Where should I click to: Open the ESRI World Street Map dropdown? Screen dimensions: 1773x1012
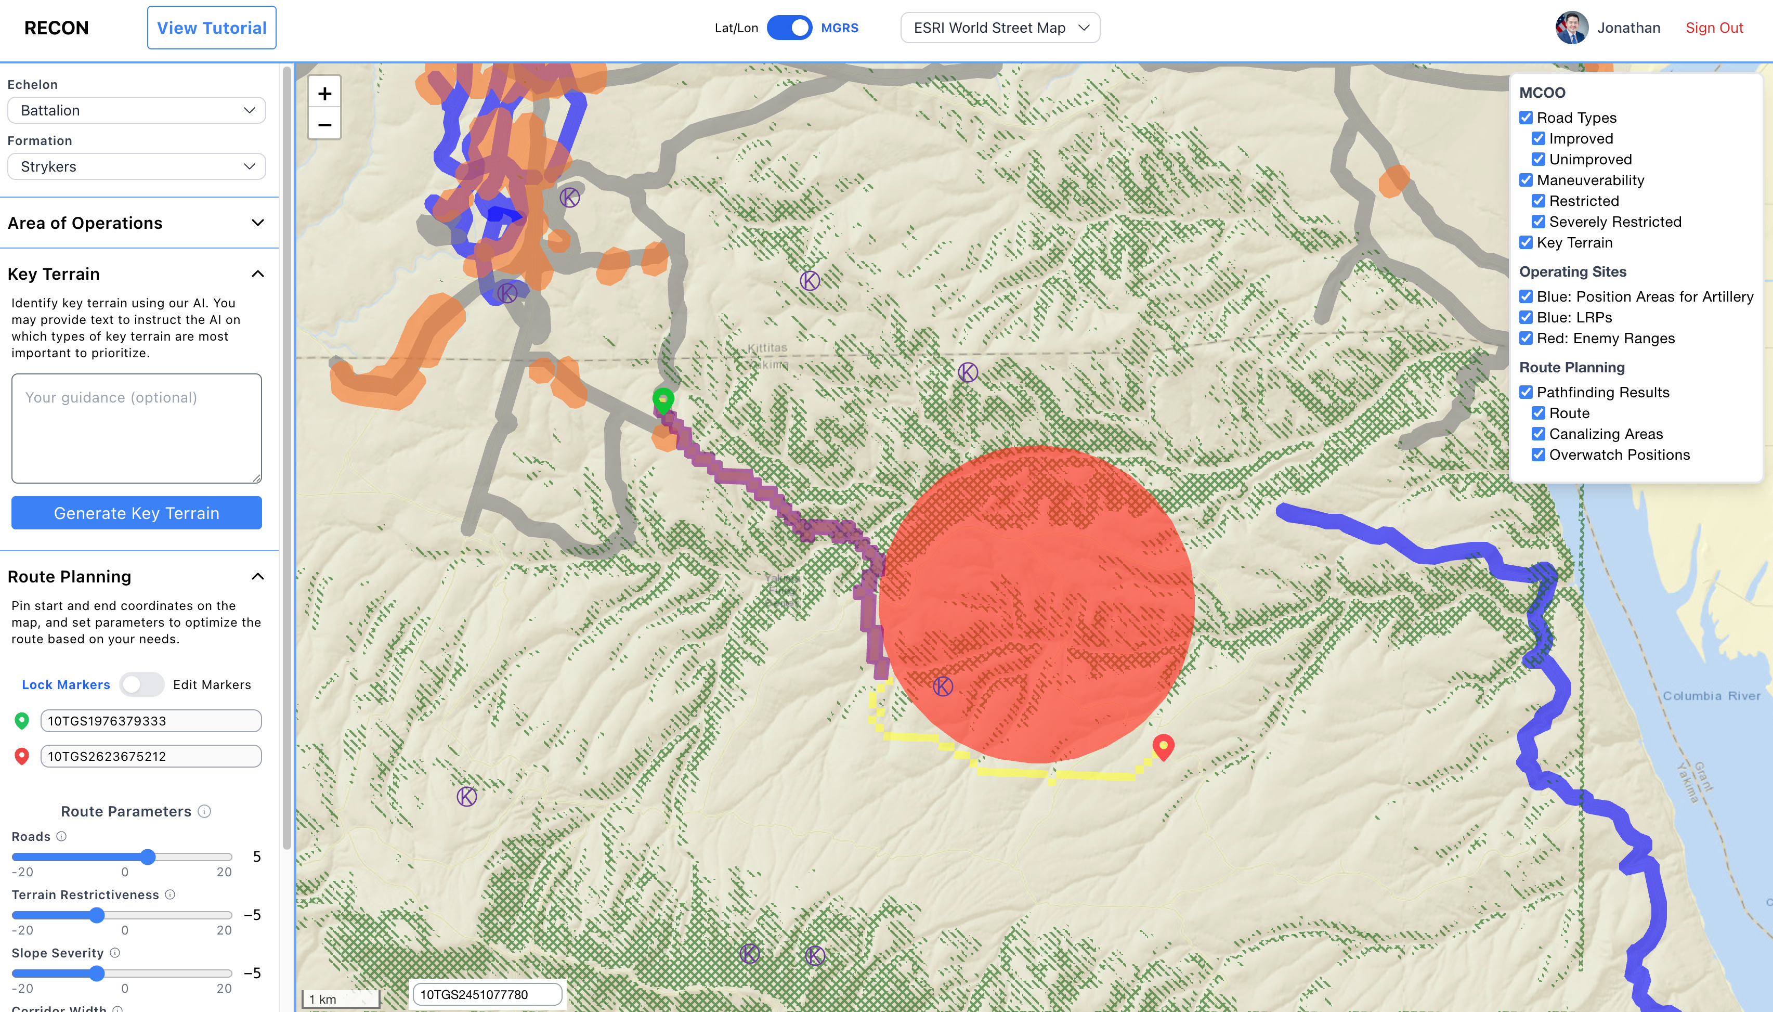pos(1000,28)
